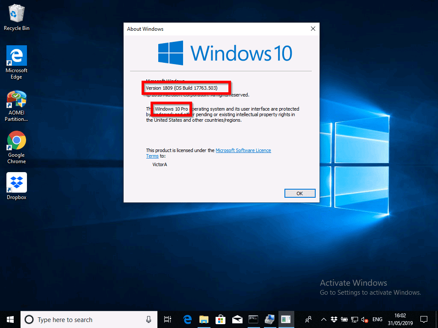Screen dimensions: 438x328
Task: Click the VictorA licensee name
Action: pos(160,164)
